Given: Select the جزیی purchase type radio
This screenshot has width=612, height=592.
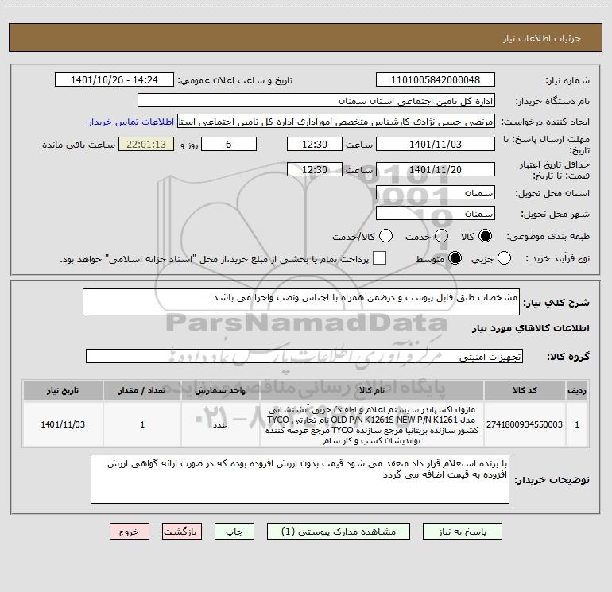Looking at the screenshot, I should pos(504,258).
